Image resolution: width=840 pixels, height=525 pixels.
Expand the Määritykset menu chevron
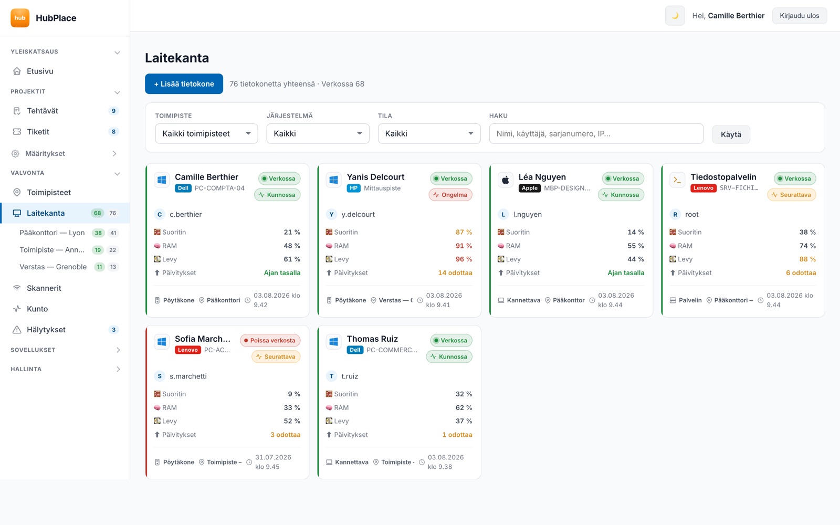click(114, 154)
